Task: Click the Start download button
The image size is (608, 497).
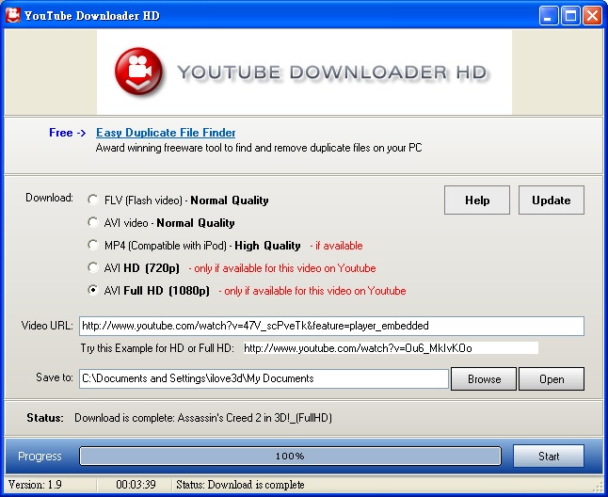Action: (549, 456)
